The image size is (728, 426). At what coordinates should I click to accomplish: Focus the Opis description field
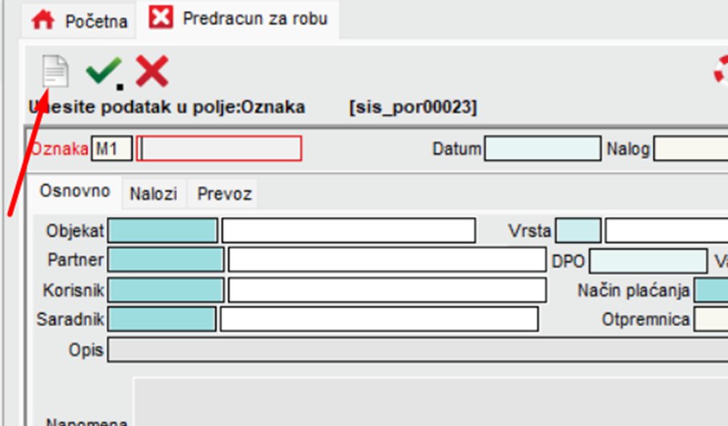[418, 350]
